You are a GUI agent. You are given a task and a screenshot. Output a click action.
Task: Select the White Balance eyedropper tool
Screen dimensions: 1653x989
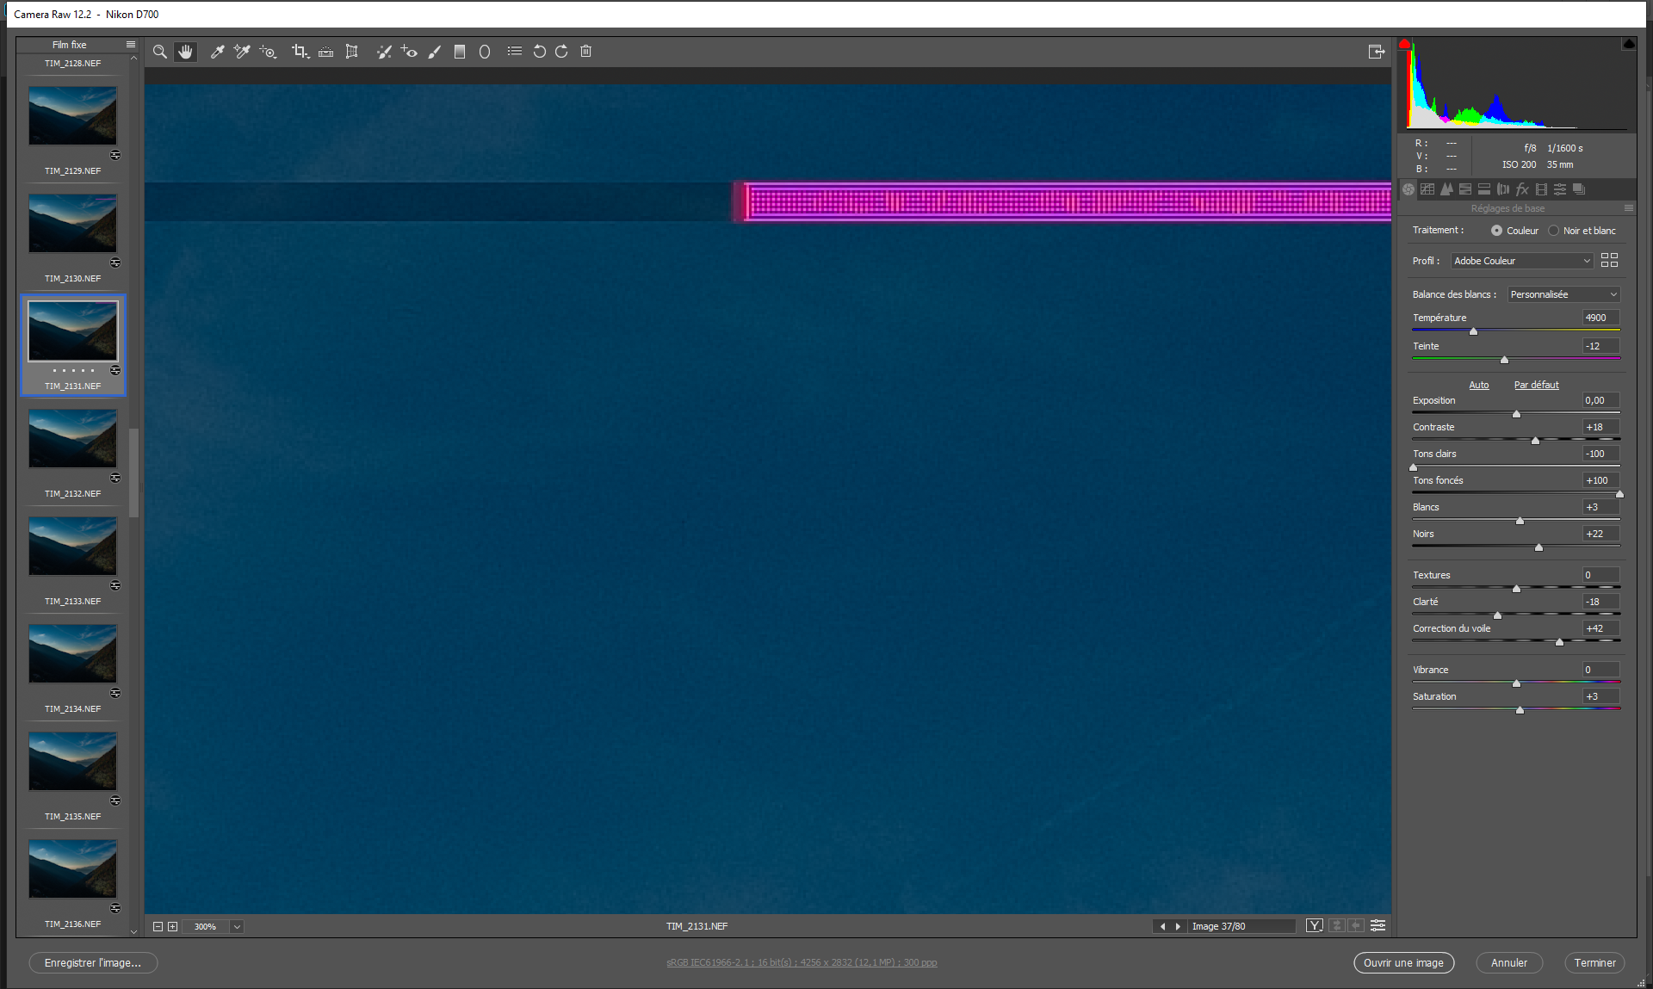217,52
